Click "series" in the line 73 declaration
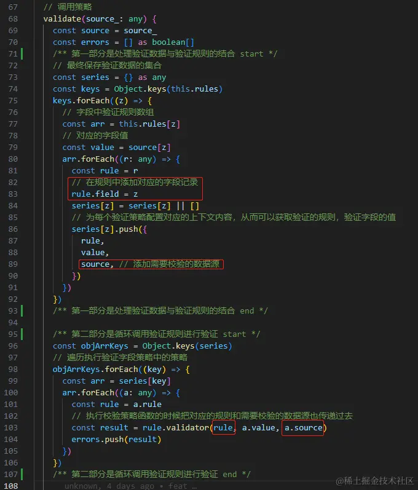This screenshot has width=418, height=490. [x=95, y=77]
